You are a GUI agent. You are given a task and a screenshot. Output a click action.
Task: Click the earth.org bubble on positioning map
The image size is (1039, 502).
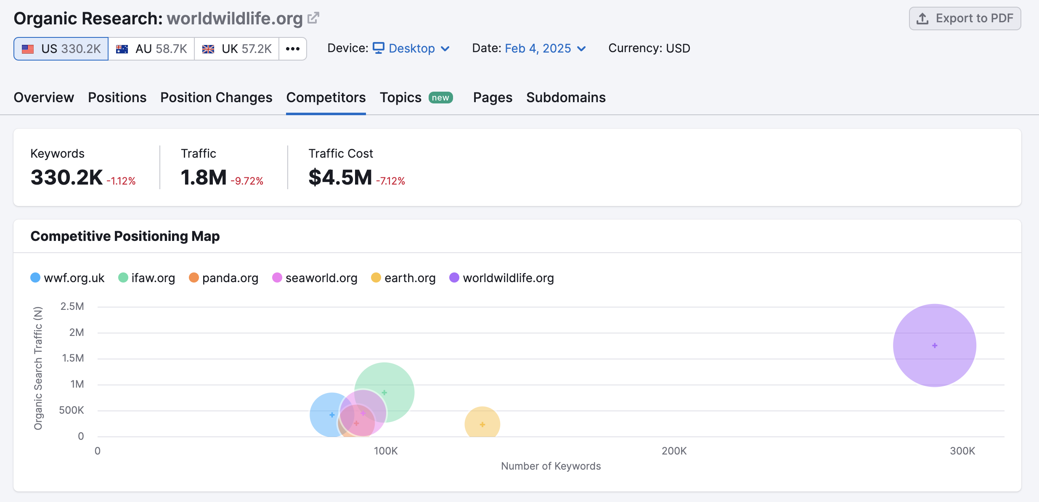[x=482, y=425]
